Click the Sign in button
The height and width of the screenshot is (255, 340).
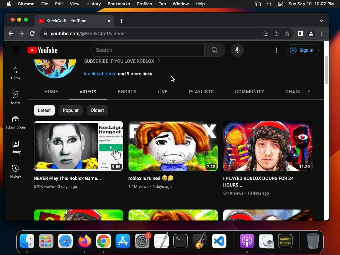coord(302,50)
